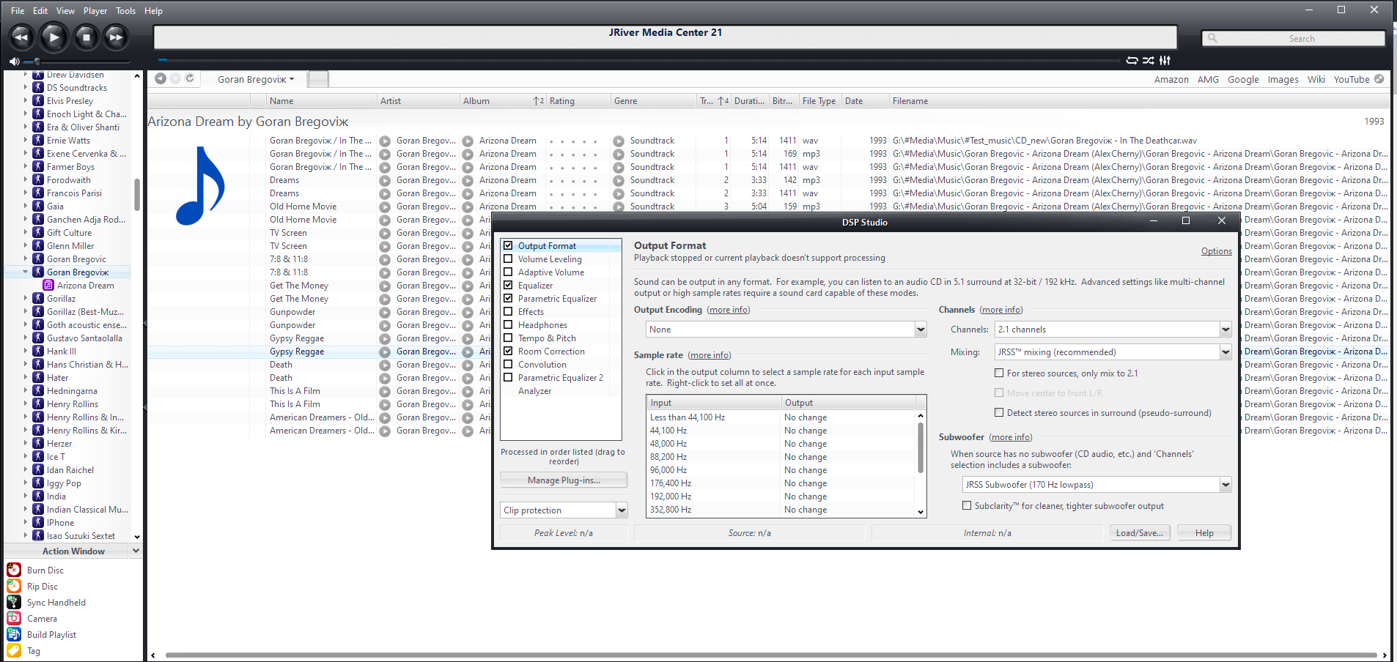Refresh the view with the reload icon
Viewport: 1397px width, 662px height.
[190, 78]
